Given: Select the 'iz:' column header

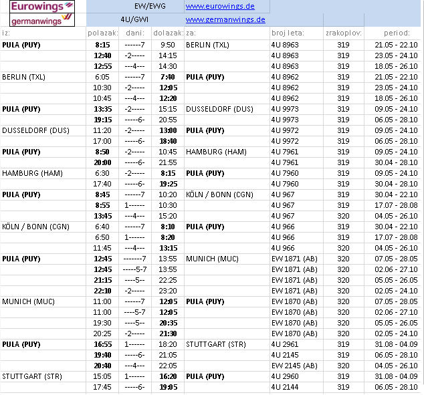Looking at the screenshot, I should pos(6,33).
